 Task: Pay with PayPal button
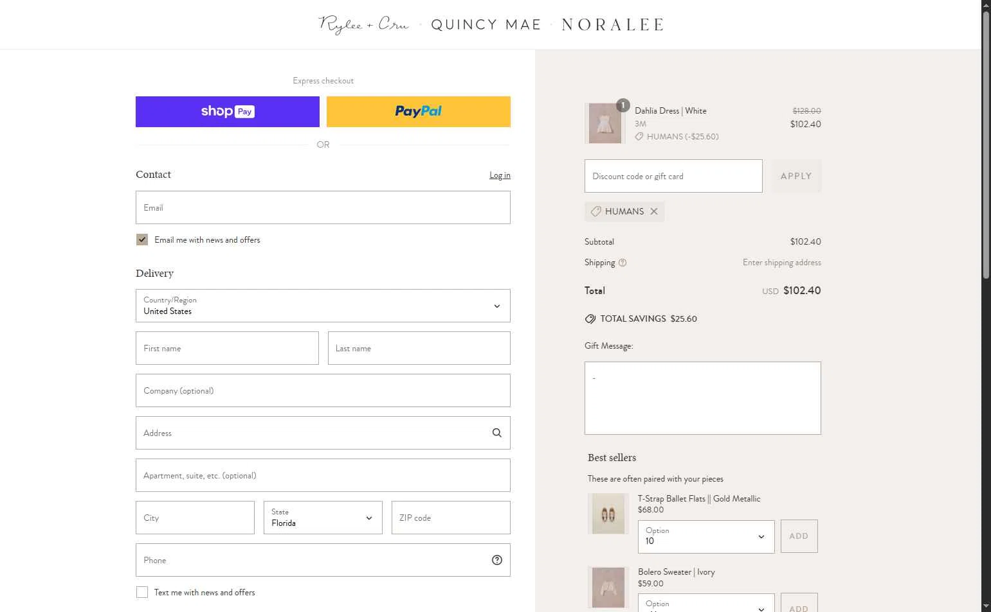point(419,112)
